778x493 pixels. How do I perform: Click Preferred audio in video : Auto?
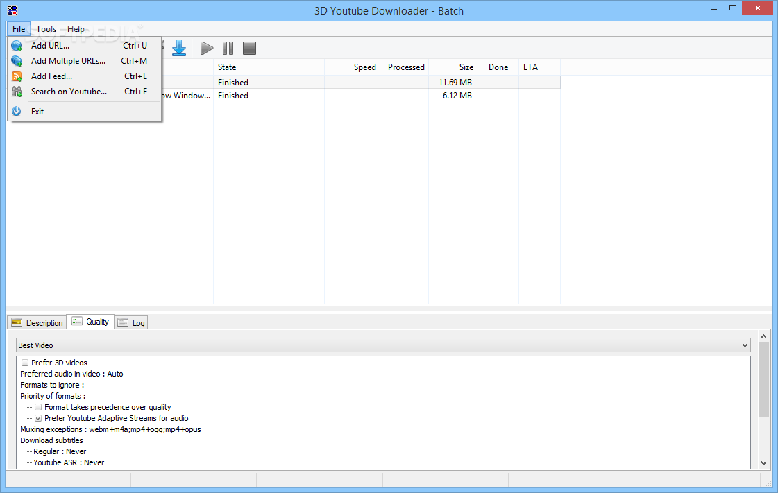click(x=71, y=374)
